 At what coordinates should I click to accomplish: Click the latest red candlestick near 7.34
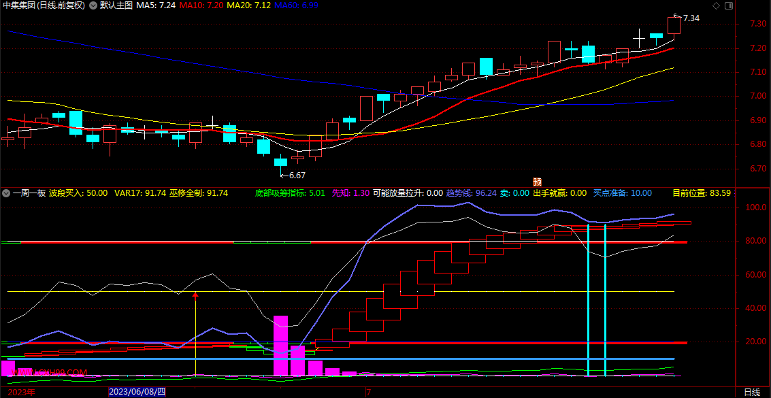[x=674, y=25]
